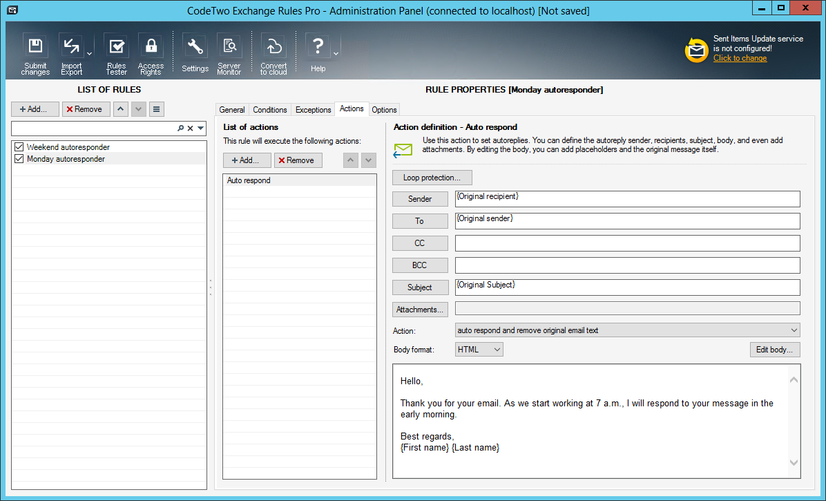
Task: Click the To input field
Action: [627, 220]
